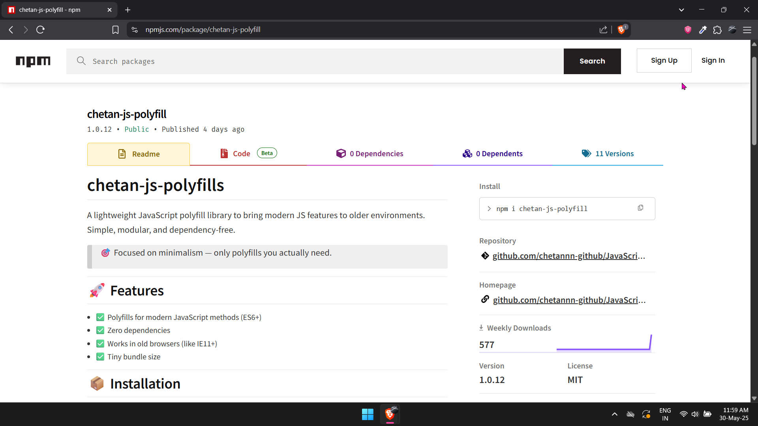Click the weekly downloads sparkline chart
The height and width of the screenshot is (426, 758).
click(x=604, y=343)
